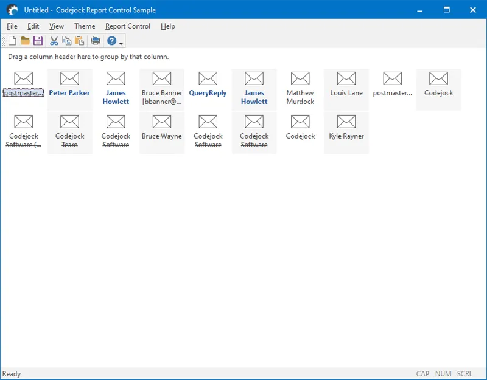Expand the toolbar options dropdown arrow
The width and height of the screenshot is (487, 380).
point(122,43)
